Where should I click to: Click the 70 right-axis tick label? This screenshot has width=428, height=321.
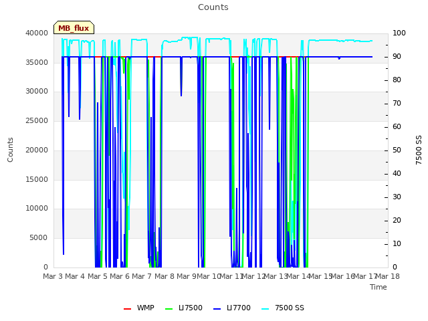[x=397, y=104]
